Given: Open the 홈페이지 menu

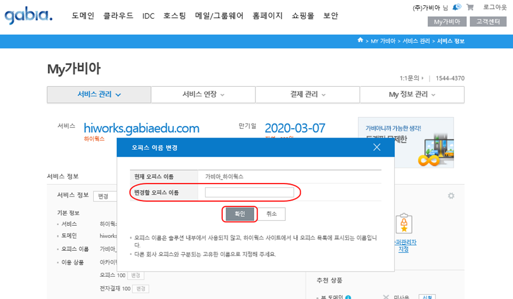Looking at the screenshot, I should tap(268, 16).
